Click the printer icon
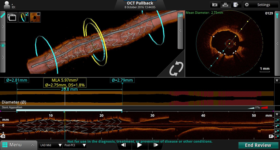280x150 pixels. [225, 5]
